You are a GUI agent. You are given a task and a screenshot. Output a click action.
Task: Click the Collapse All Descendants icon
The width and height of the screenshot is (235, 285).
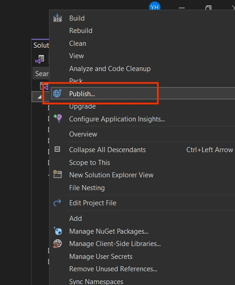57,149
